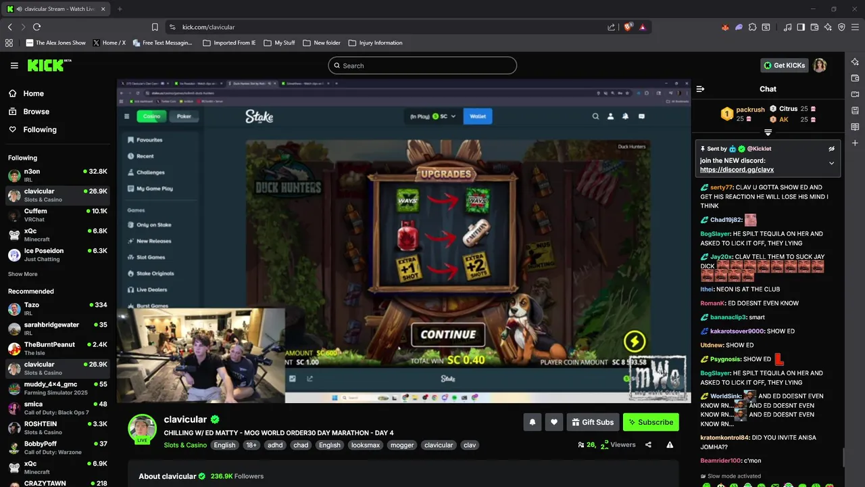Open the browser main hamburger menu
The image size is (865, 487).
[x=856, y=27]
